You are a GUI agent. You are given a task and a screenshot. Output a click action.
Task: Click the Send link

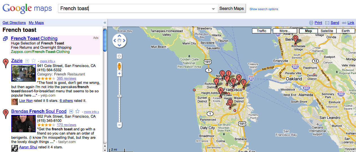coord(335,23)
